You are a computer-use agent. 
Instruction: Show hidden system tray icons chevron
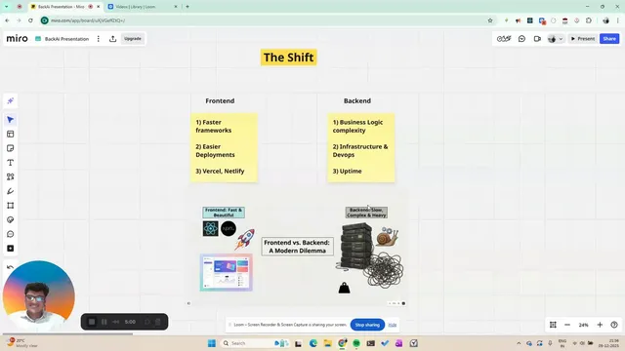pyautogui.click(x=519, y=343)
